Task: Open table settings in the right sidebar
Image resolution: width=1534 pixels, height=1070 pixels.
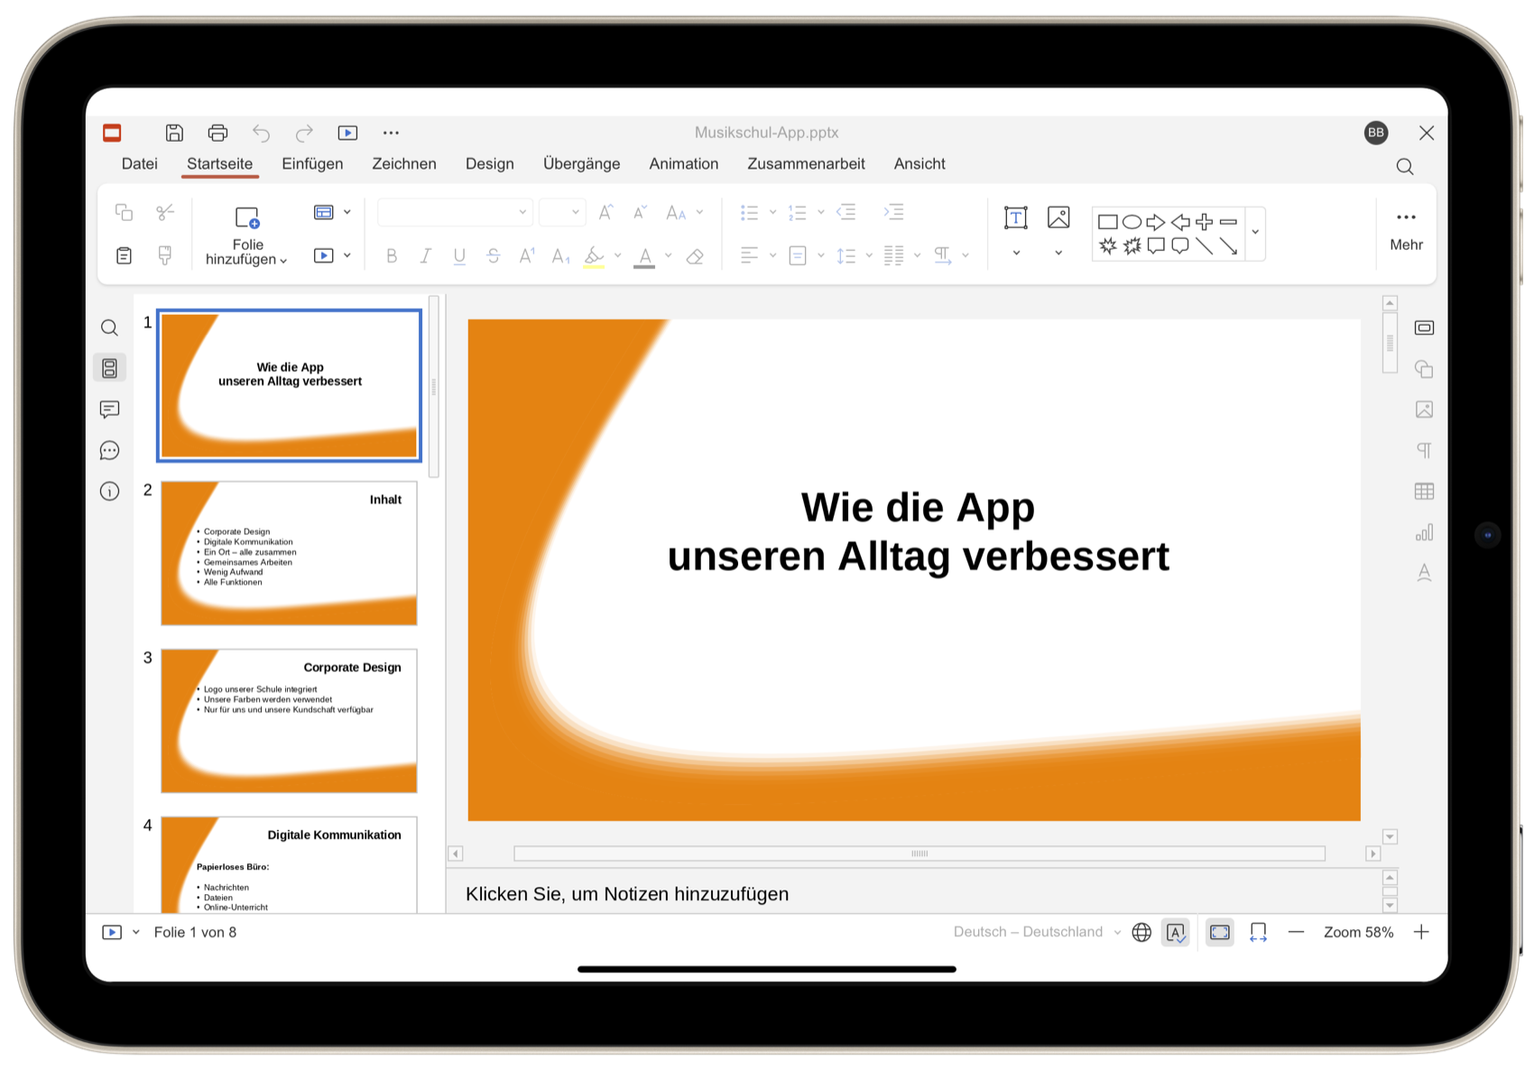Action: [x=1424, y=492]
